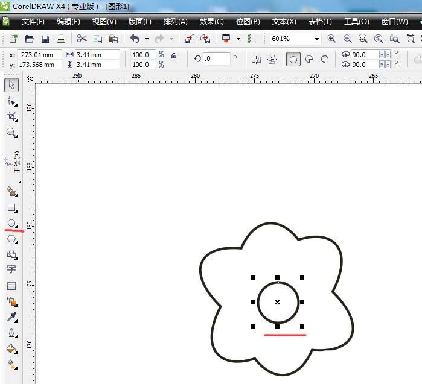
Task: Choose the Crop tool
Action: click(11, 116)
